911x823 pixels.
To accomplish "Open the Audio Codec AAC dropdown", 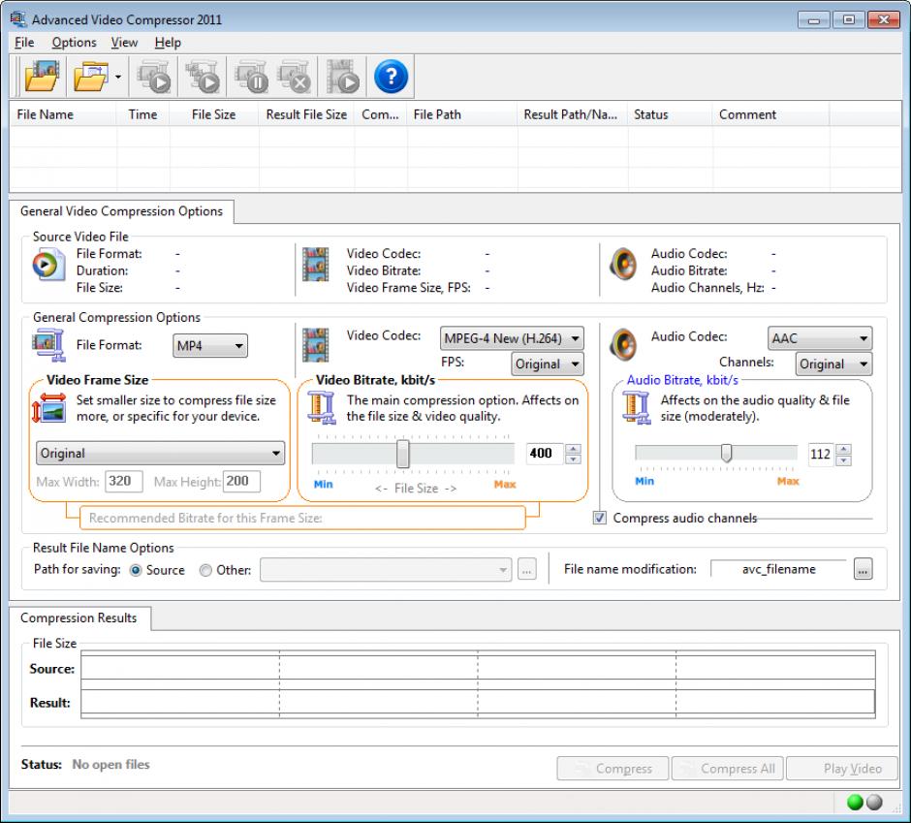I will pos(820,338).
